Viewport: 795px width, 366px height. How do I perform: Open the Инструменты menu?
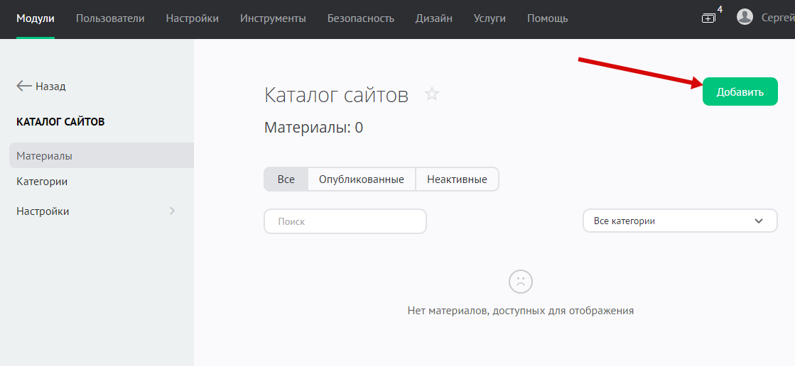coord(273,18)
